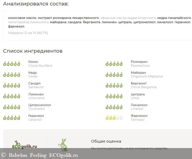Click the 'Список ингредиентов' heading
The width and height of the screenshot is (192, 159).
pos(33,51)
